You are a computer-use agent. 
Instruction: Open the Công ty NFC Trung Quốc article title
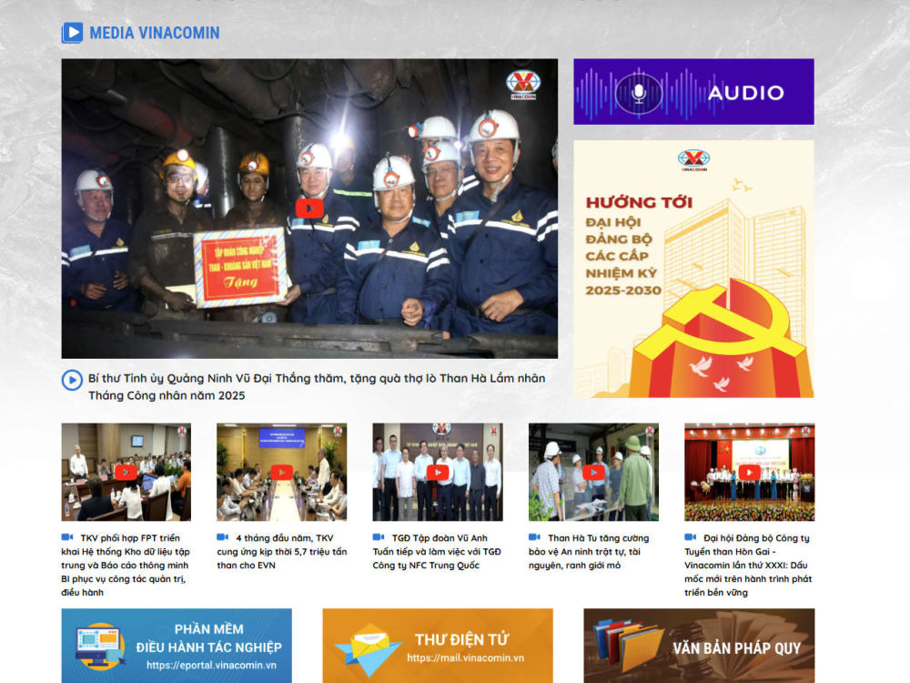(437, 552)
